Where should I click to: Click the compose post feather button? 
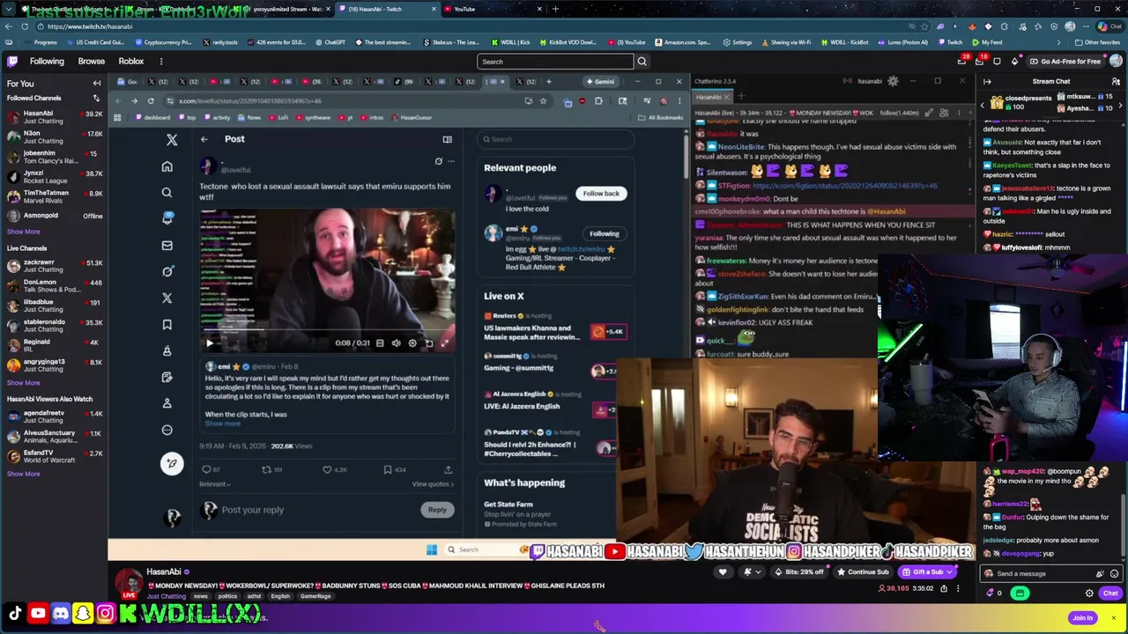pos(172,463)
